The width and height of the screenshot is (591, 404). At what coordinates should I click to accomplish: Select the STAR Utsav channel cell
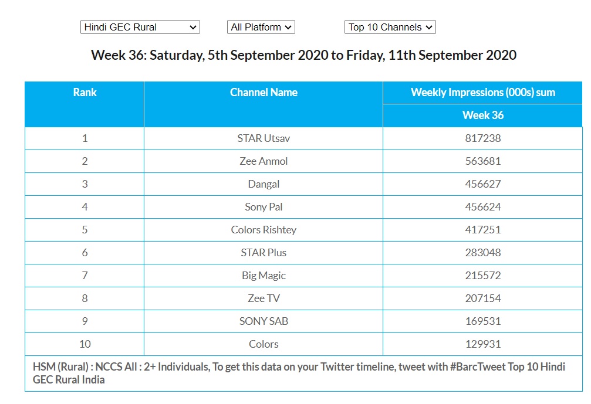pyautogui.click(x=264, y=138)
